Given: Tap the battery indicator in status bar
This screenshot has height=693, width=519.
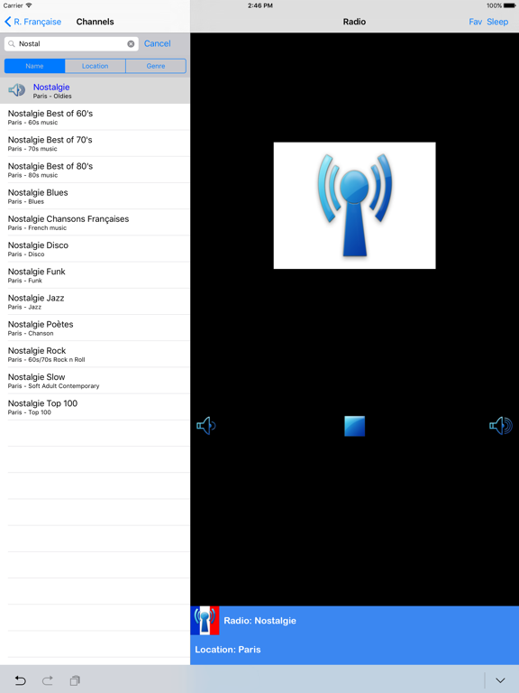Looking at the screenshot, I should click(x=510, y=5).
